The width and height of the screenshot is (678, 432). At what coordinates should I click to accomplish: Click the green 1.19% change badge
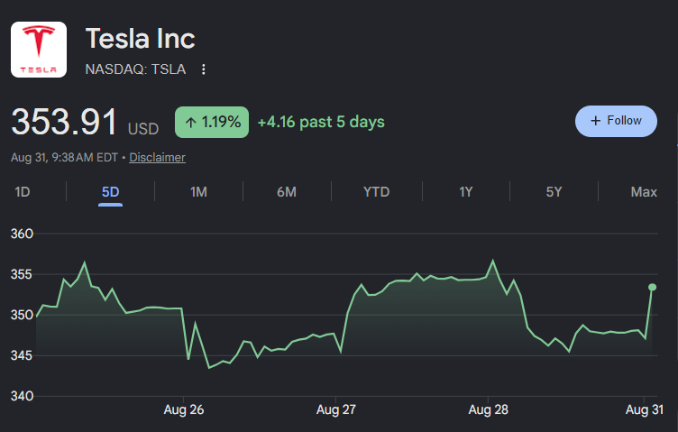(x=212, y=123)
